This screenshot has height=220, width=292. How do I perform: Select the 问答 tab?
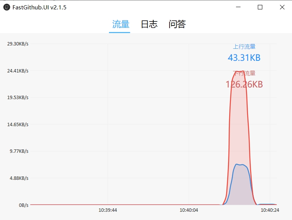point(177,24)
